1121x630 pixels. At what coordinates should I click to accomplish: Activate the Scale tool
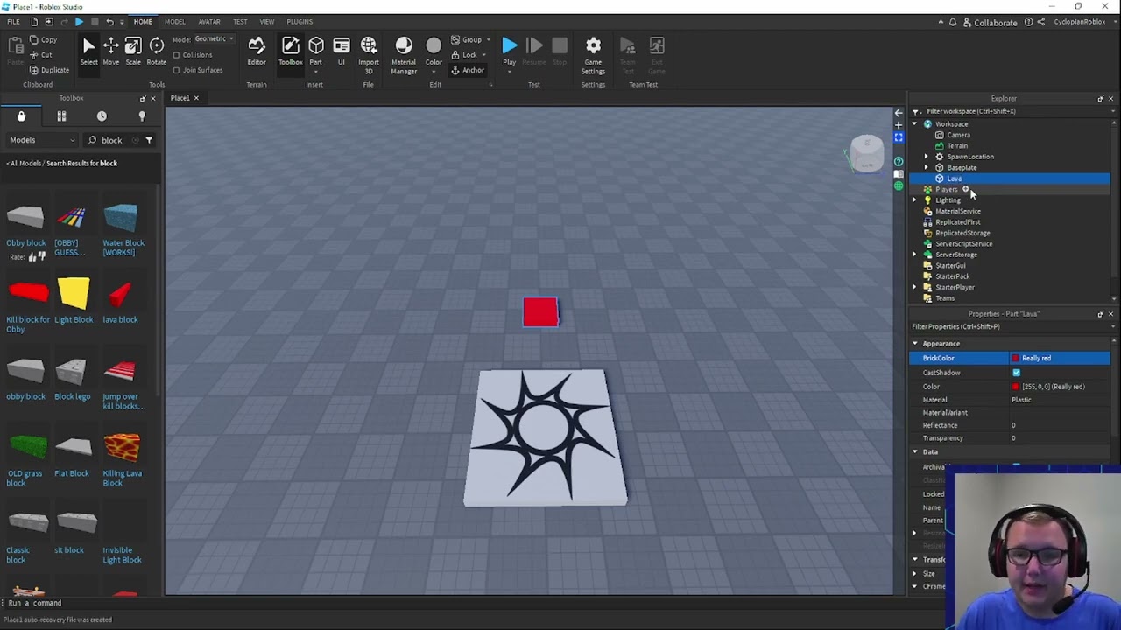pyautogui.click(x=133, y=51)
